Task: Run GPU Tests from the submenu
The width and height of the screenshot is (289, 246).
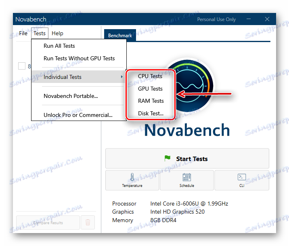Action: click(x=150, y=89)
